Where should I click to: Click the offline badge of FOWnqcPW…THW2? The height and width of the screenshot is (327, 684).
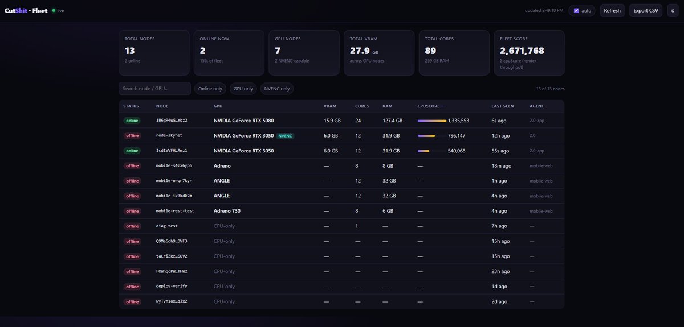(x=132, y=271)
